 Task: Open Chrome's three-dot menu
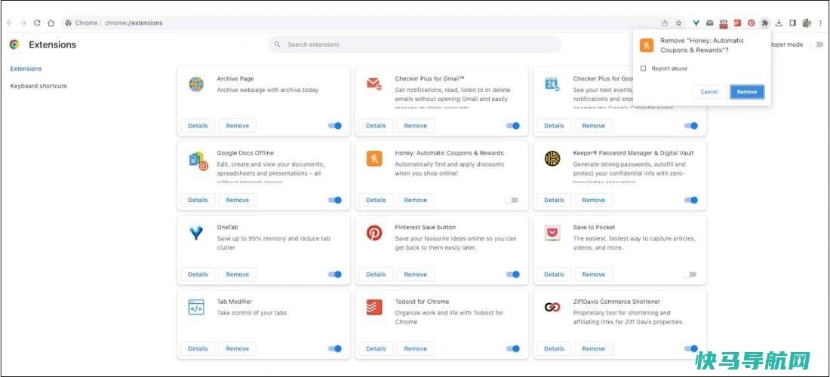pos(820,23)
